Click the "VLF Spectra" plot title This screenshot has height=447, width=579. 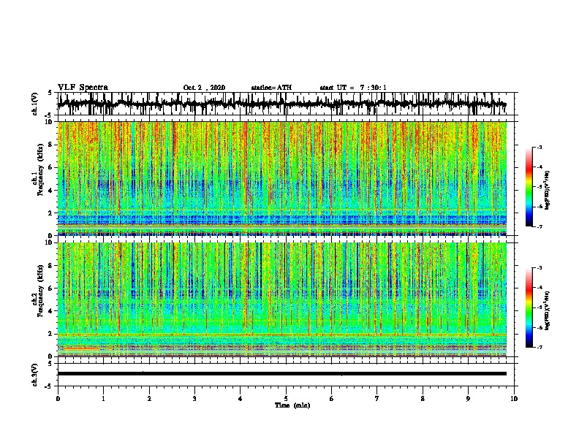pyautogui.click(x=83, y=88)
